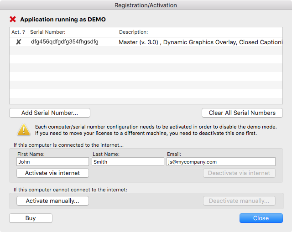Click the Deactivate via internet button
The image size is (292, 232).
pyautogui.click(x=239, y=173)
